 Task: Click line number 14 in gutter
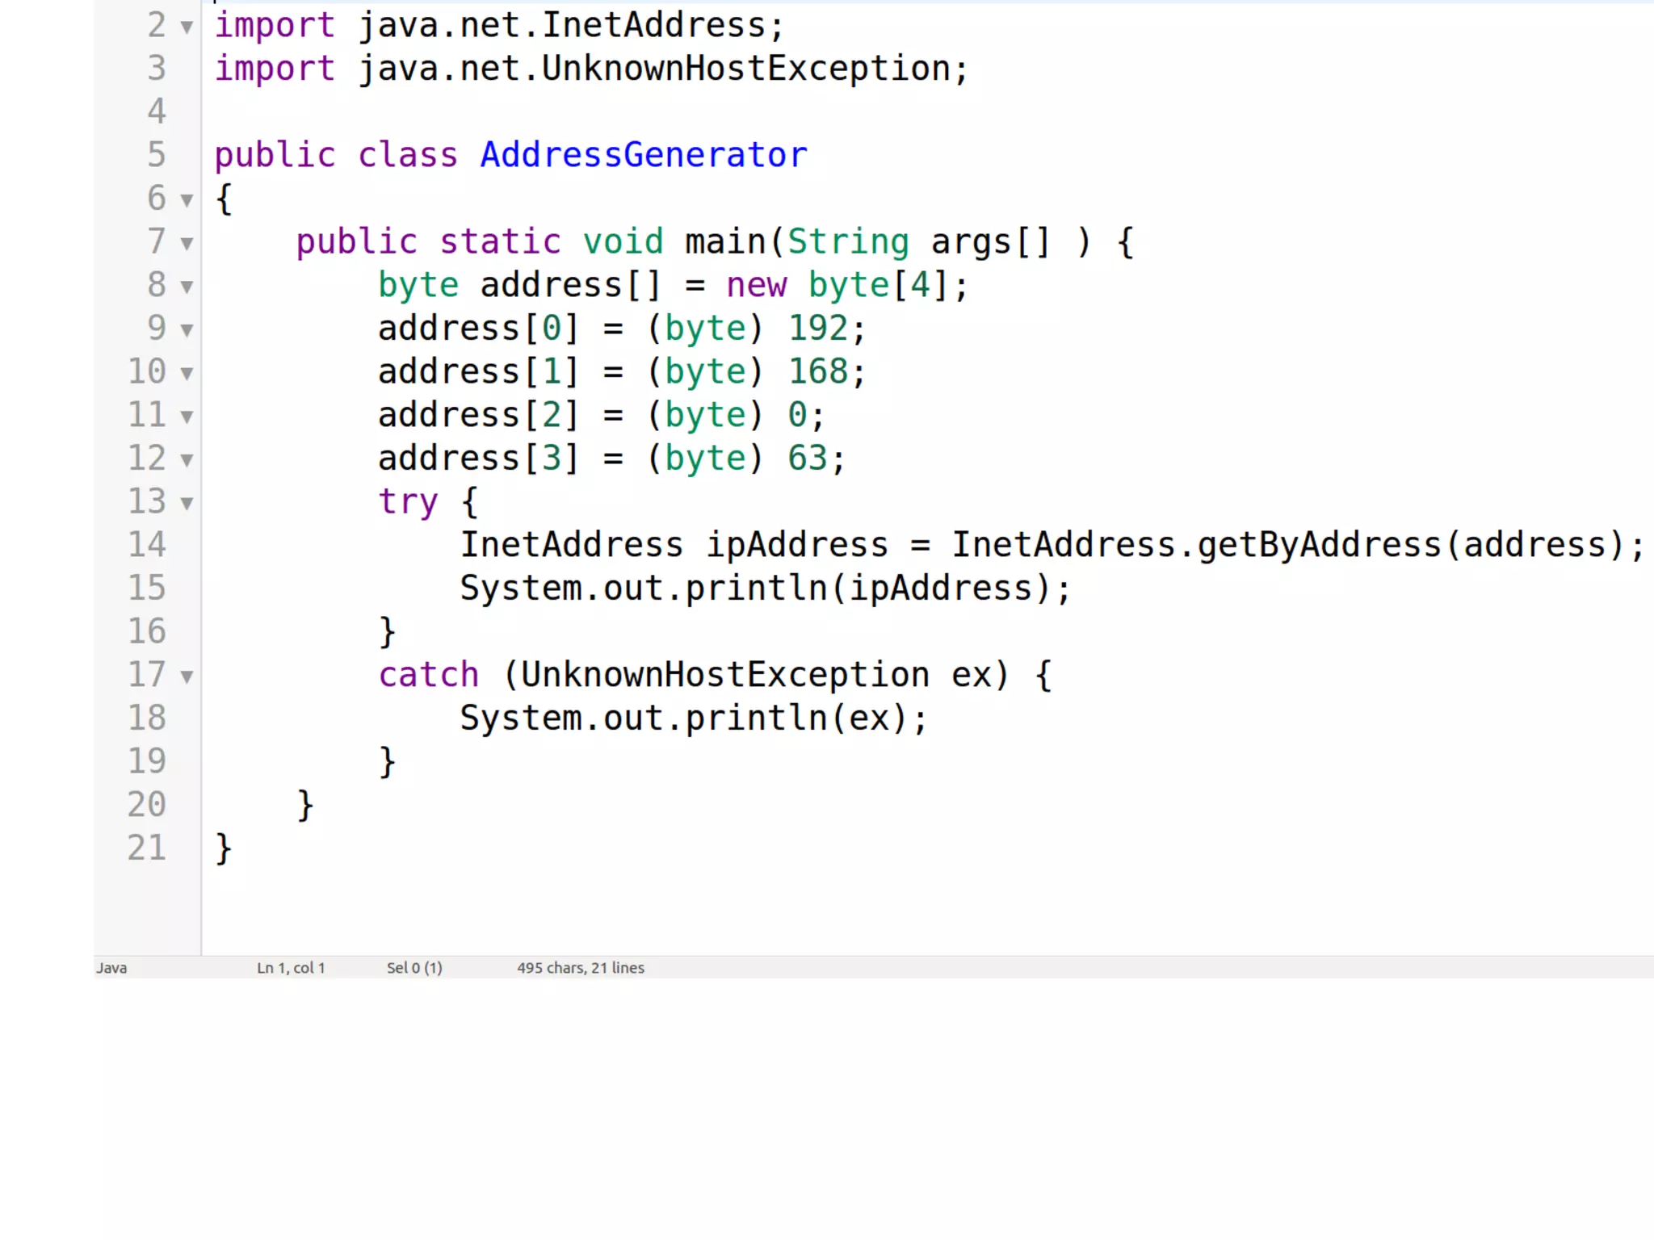147,545
